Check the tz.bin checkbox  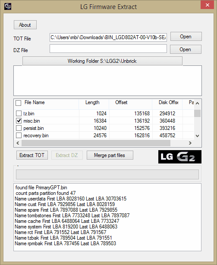pyautogui.click(x=19, y=114)
